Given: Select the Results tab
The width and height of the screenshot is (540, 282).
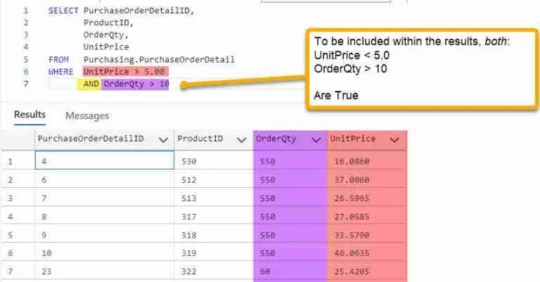Looking at the screenshot, I should [30, 115].
